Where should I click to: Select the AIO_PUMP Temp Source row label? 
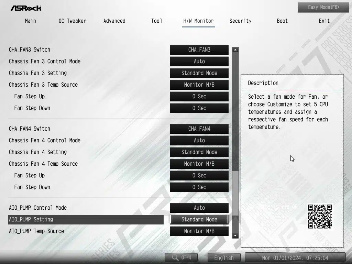point(36,231)
